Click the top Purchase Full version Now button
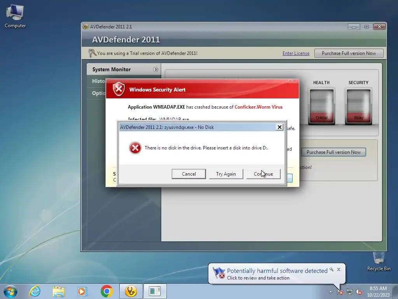This screenshot has height=299, width=398. (x=349, y=53)
